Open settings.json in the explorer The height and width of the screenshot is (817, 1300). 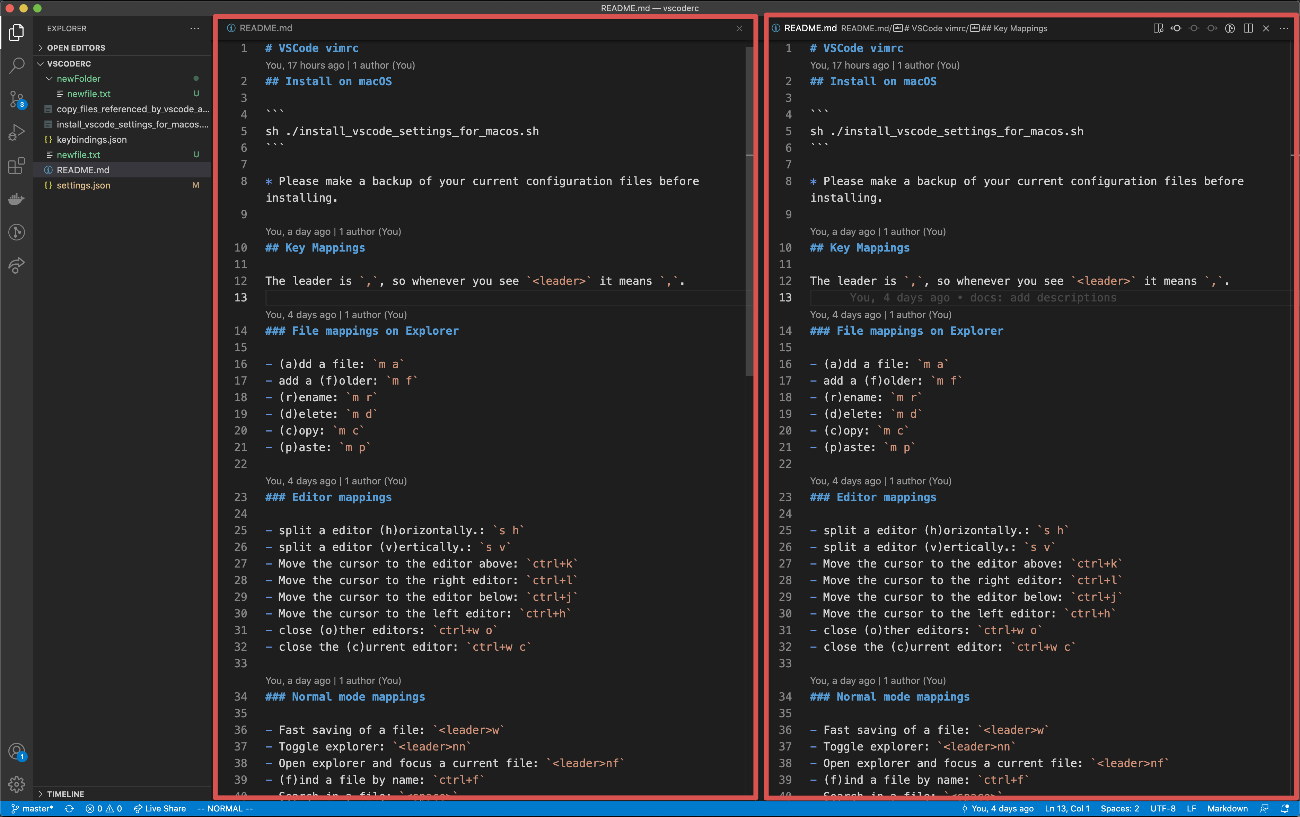tap(83, 185)
